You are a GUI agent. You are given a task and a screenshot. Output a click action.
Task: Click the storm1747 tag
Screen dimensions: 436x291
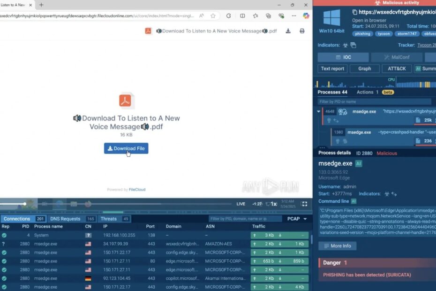[407, 34]
